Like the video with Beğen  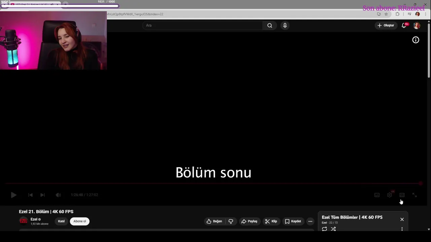click(214, 221)
